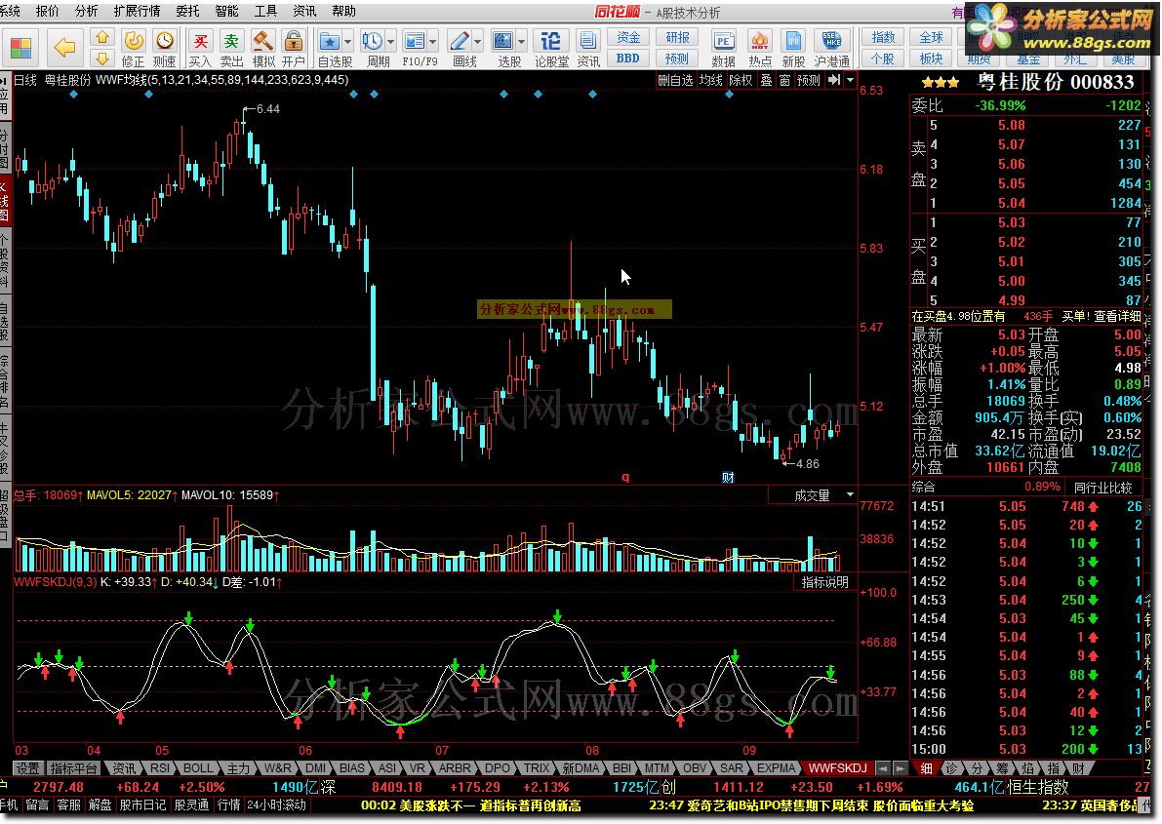Open the 委托 menu
Screen dimensions: 1162x824
(x=187, y=11)
